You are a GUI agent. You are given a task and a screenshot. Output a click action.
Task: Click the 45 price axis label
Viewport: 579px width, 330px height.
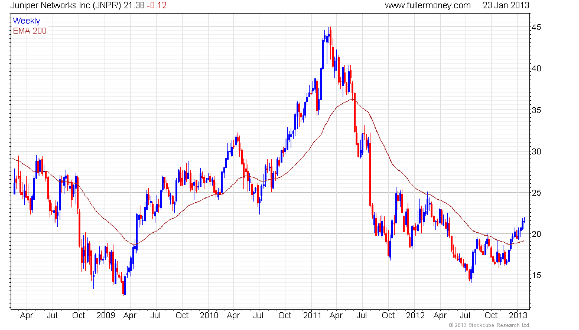536,27
